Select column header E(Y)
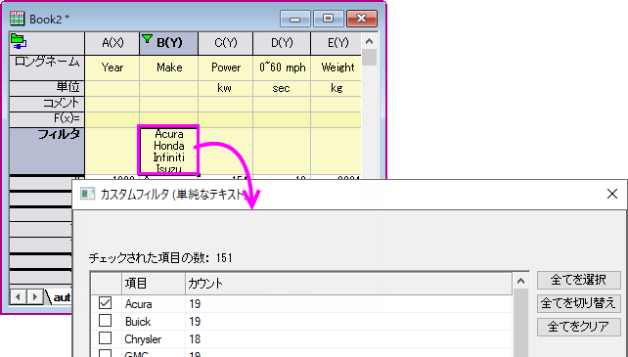The height and width of the screenshot is (357, 628). (336, 43)
